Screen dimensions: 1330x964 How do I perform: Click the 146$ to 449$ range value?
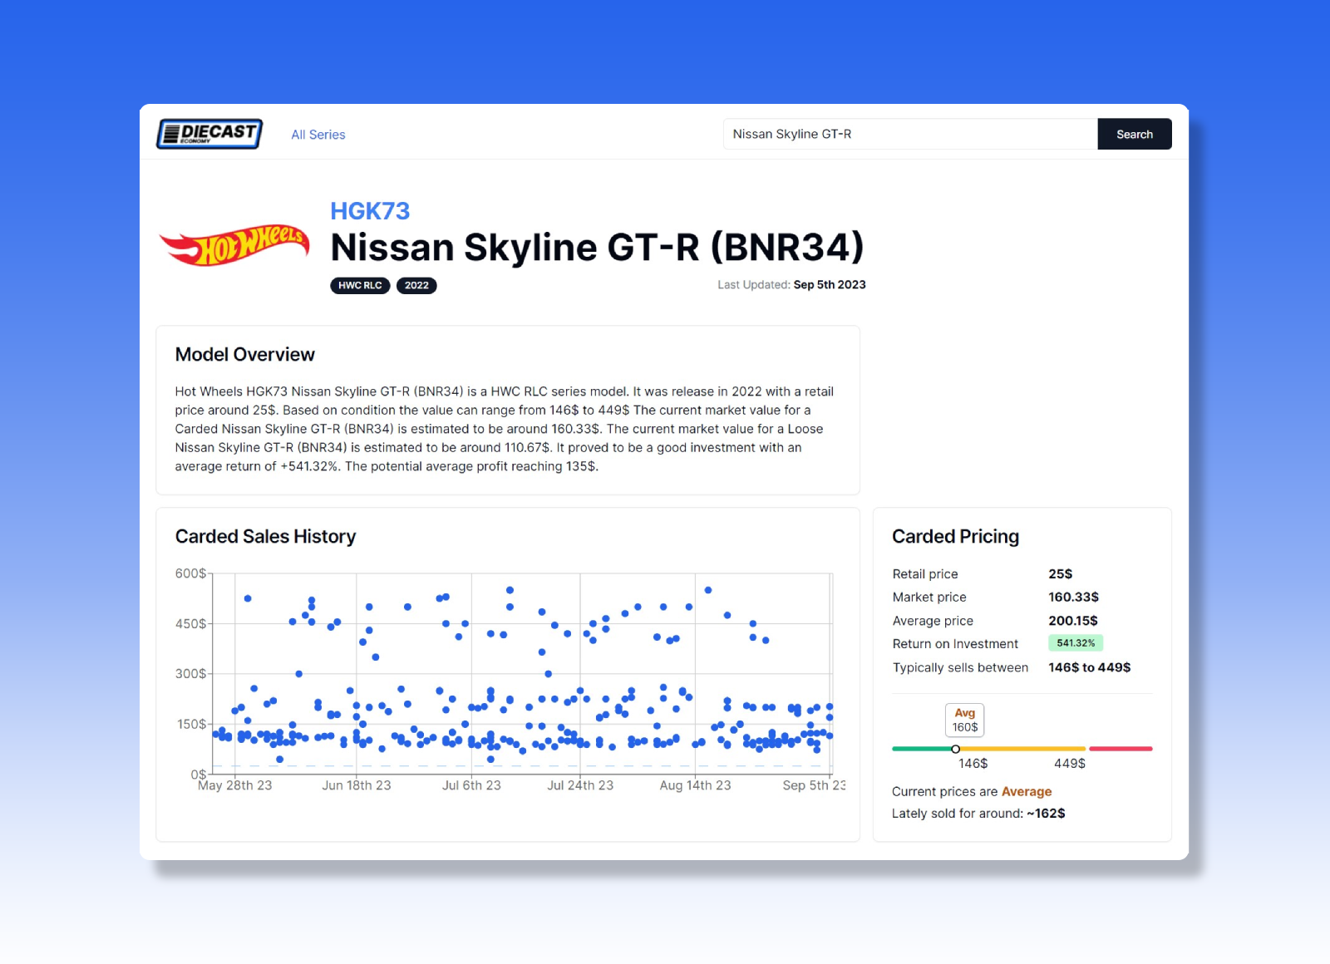click(x=1089, y=667)
